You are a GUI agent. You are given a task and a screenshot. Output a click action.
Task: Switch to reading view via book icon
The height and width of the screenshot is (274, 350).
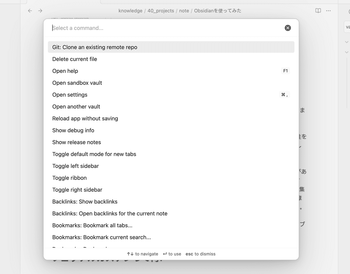[x=318, y=11]
